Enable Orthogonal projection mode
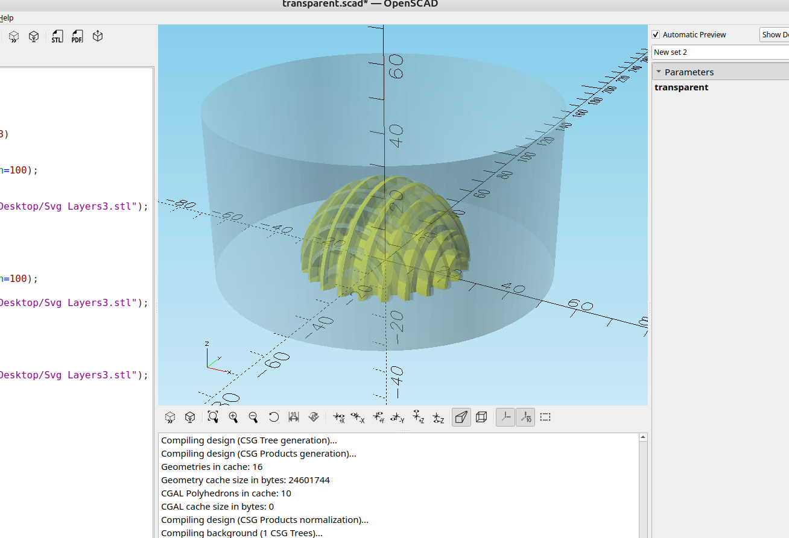 (481, 417)
